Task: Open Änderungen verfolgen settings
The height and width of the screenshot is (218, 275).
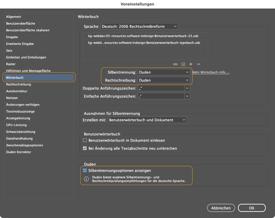Action: pos(39,105)
